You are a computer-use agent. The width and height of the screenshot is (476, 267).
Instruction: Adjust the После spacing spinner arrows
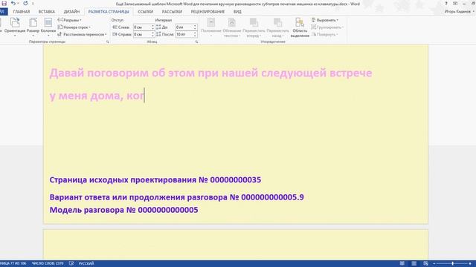pos(195,35)
